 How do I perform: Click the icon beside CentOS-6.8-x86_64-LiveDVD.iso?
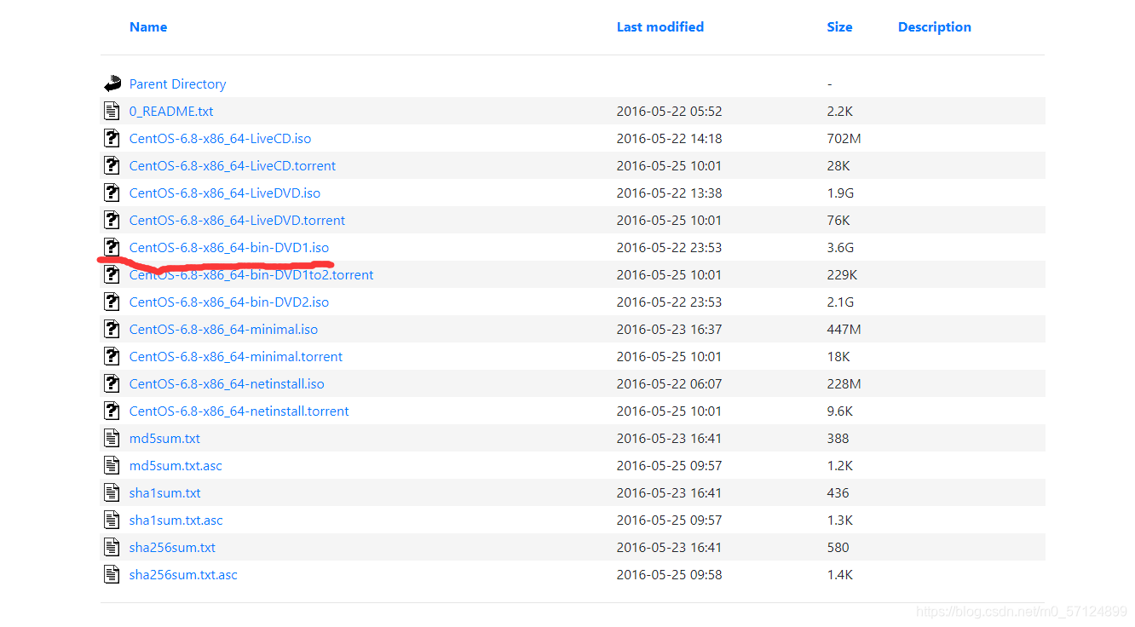pos(112,193)
